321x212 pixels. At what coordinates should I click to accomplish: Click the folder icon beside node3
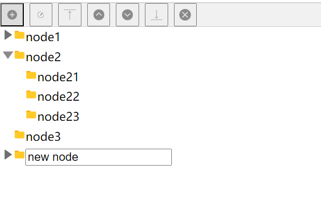tap(20, 135)
